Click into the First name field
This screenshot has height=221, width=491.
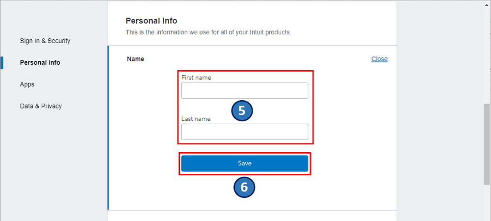[244, 91]
